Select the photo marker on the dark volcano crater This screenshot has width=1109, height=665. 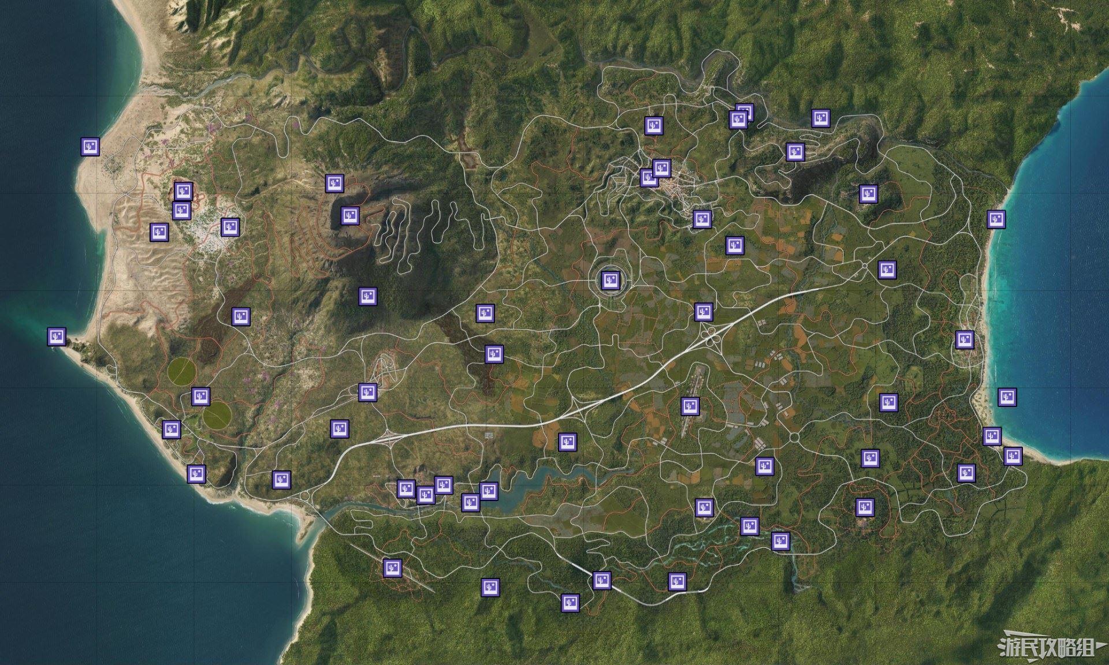click(349, 216)
